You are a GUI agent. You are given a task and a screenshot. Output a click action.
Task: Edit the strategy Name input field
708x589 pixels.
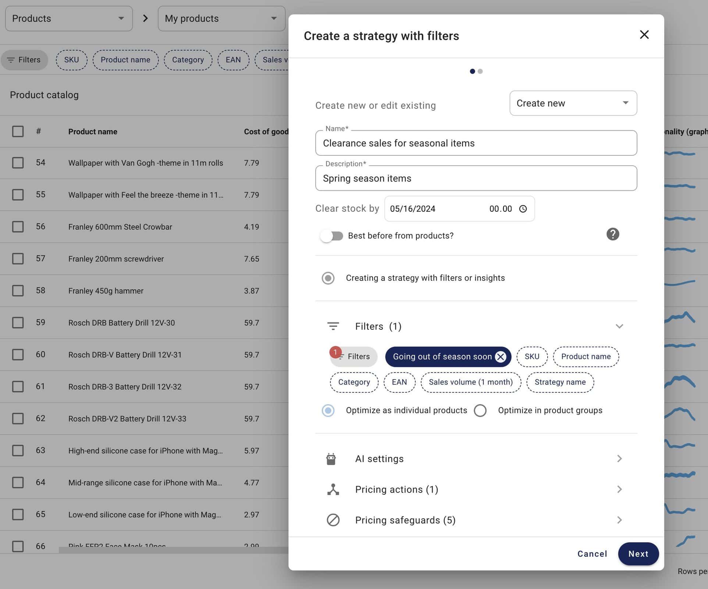[476, 143]
